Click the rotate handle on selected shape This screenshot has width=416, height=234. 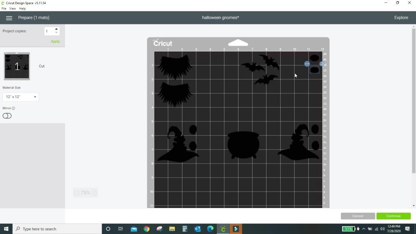tap(322, 64)
